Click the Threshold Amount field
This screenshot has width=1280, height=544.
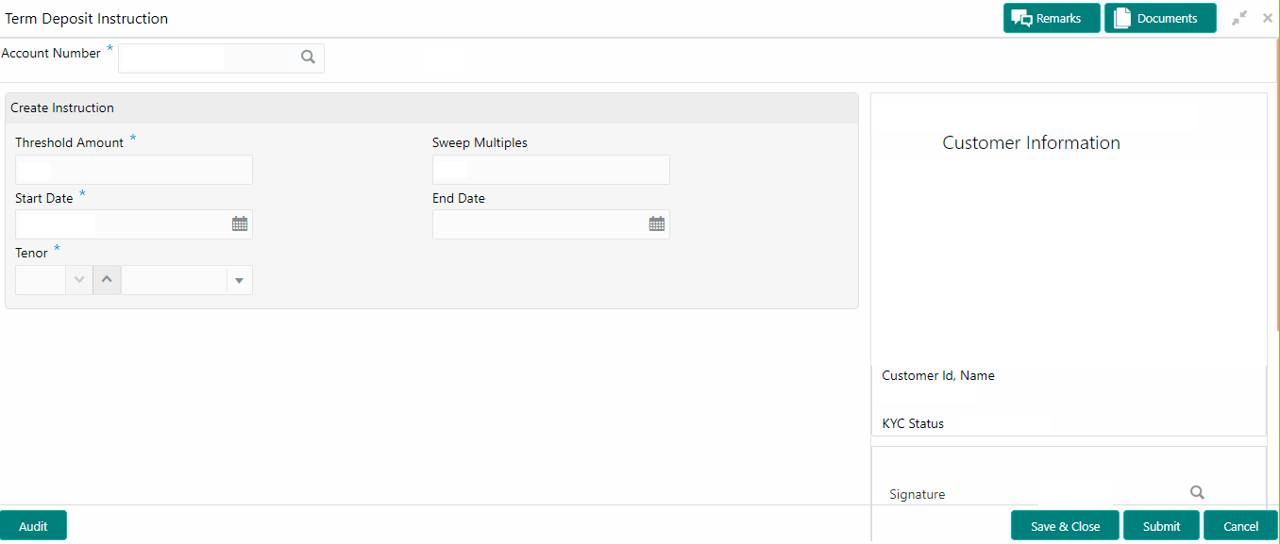[134, 170]
